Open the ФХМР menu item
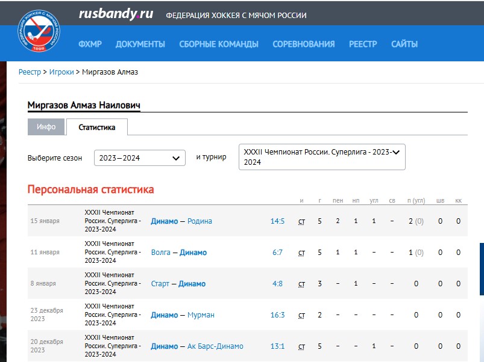 point(90,44)
